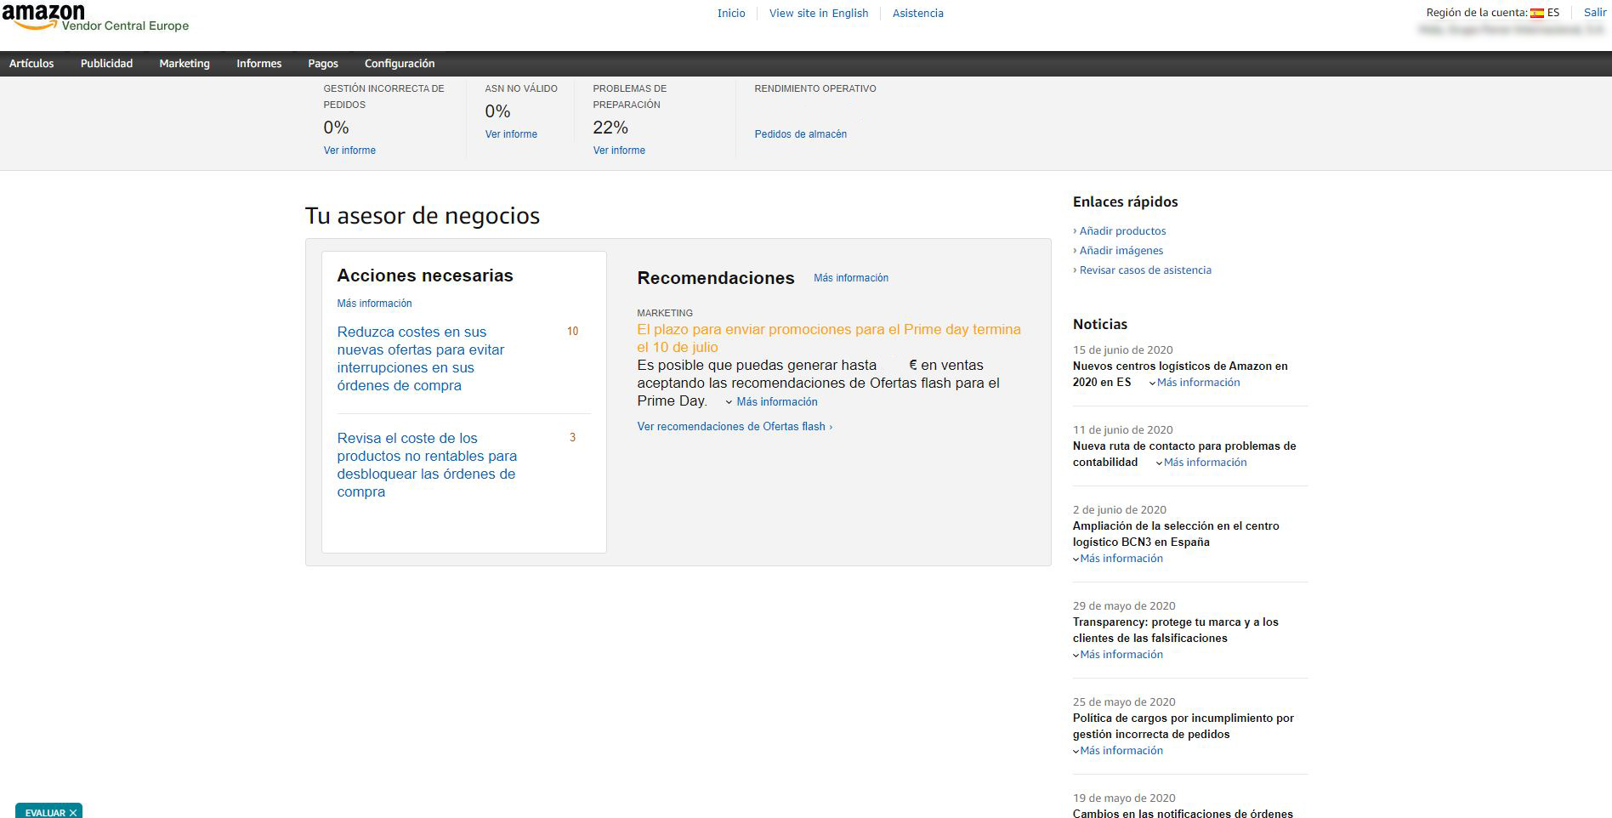Open the Configuración menu
This screenshot has width=1612, height=818.
(400, 64)
